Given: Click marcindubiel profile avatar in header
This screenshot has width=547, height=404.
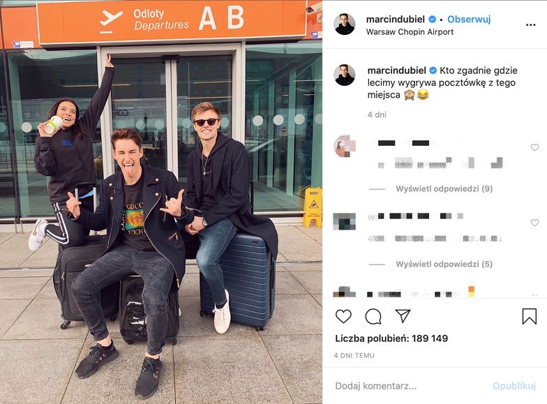Looking at the screenshot, I should click(345, 24).
